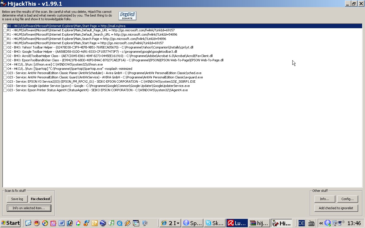Click the DE language bar indicator
The height and width of the screenshot is (228, 365).
pos(301,223)
